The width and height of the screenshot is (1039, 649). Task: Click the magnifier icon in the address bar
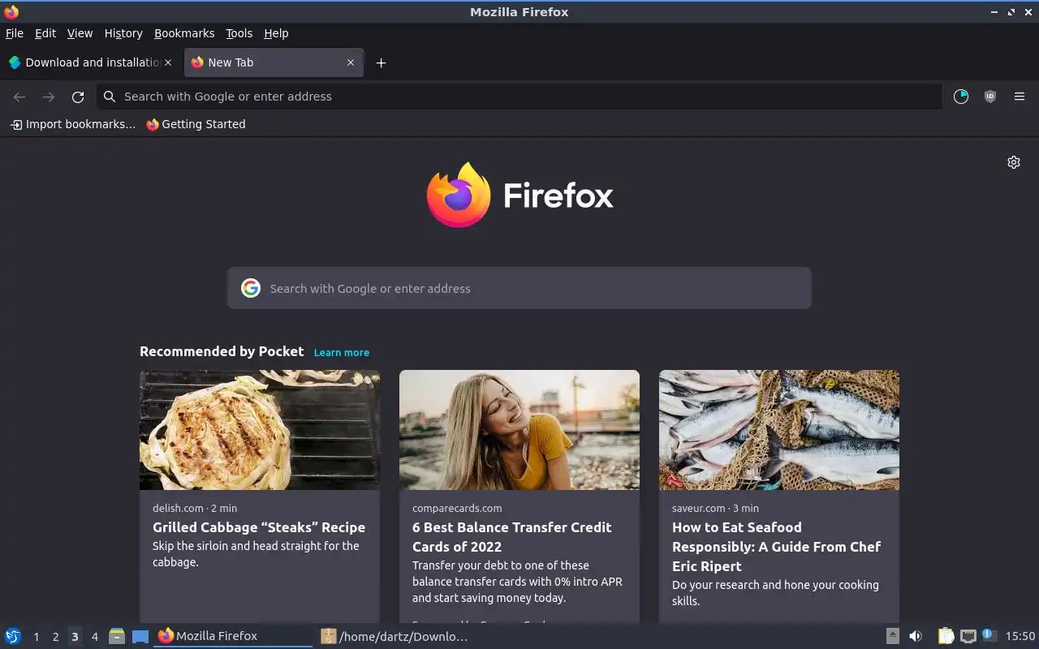click(x=110, y=97)
